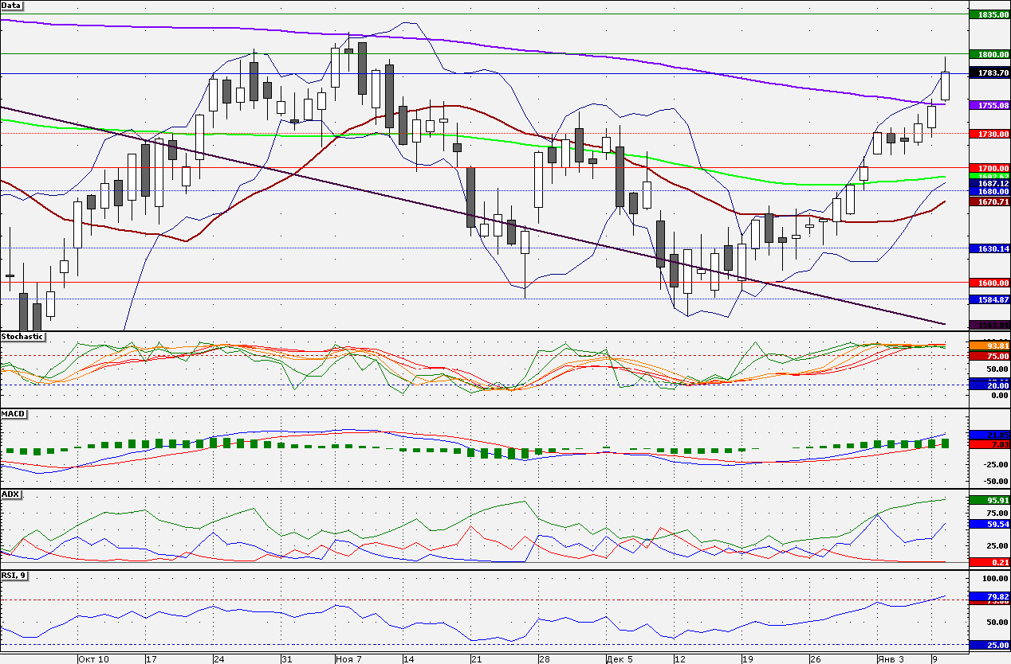
Task: Select the blue 1630.14 price tag
Action: (989, 248)
